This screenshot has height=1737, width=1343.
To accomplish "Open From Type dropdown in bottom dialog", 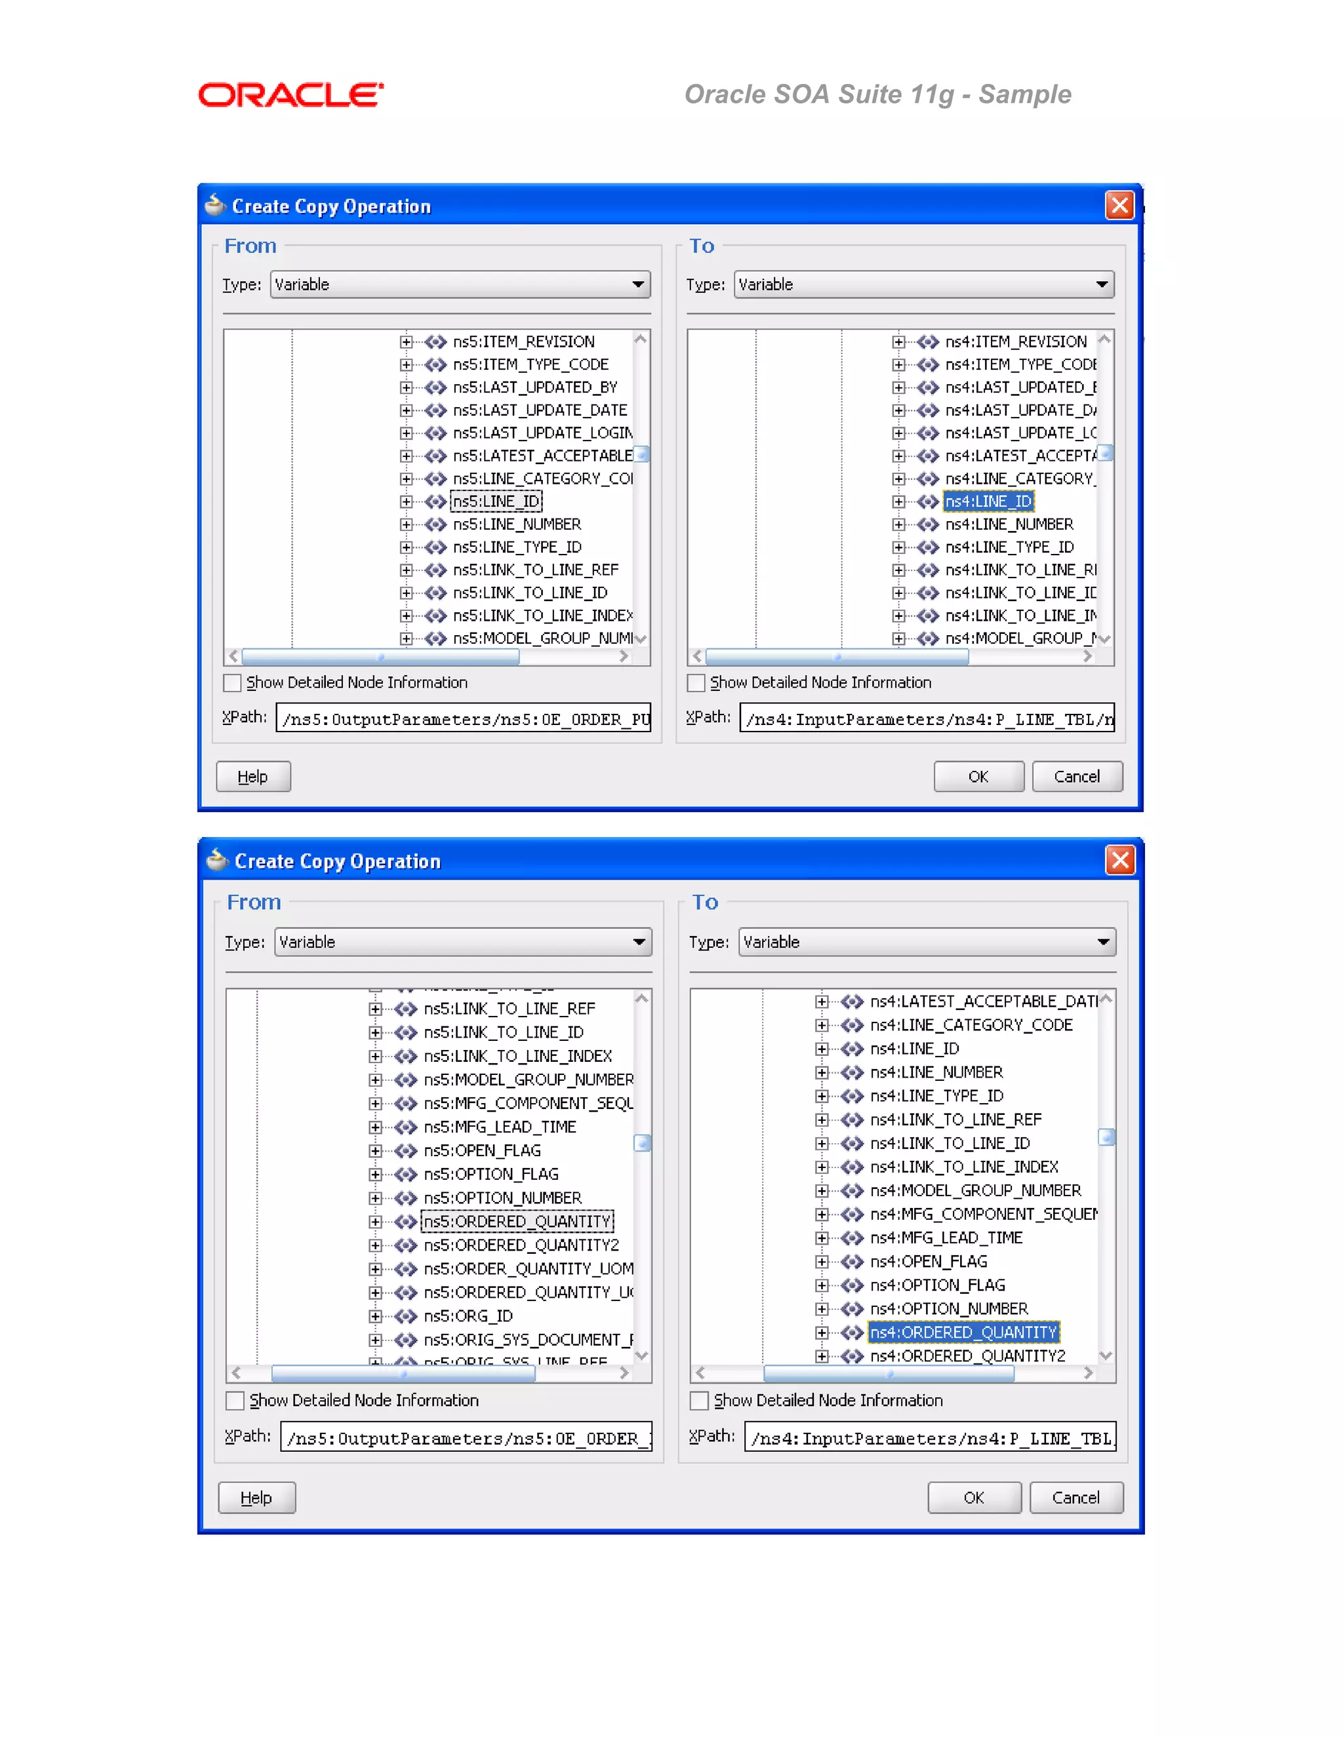I will tap(463, 943).
